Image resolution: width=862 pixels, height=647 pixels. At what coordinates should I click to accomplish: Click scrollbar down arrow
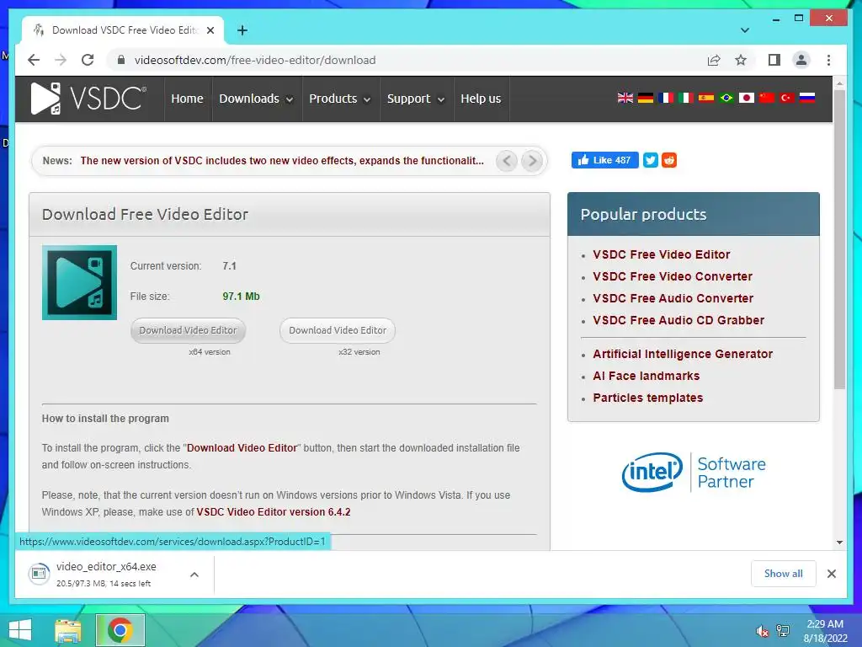pyautogui.click(x=839, y=543)
